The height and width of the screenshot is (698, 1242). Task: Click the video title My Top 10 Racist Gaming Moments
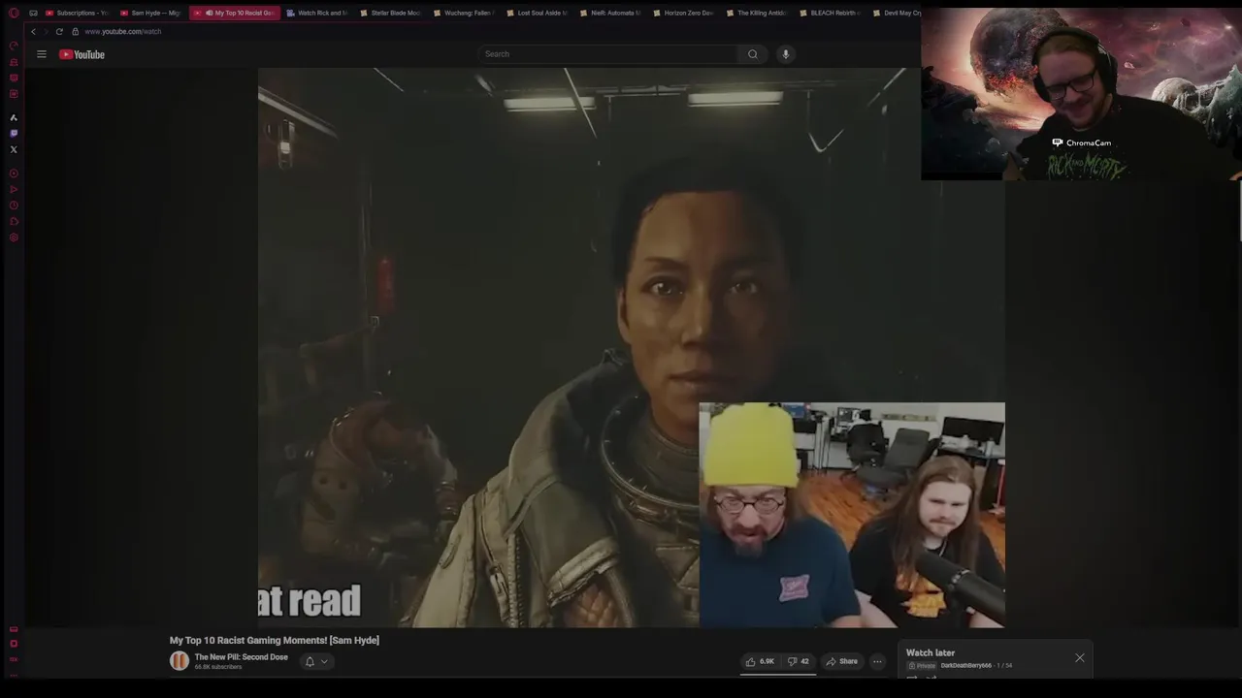pyautogui.click(x=275, y=640)
